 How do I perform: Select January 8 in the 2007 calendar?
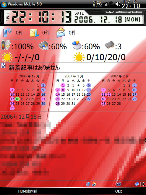coord(63,90)
